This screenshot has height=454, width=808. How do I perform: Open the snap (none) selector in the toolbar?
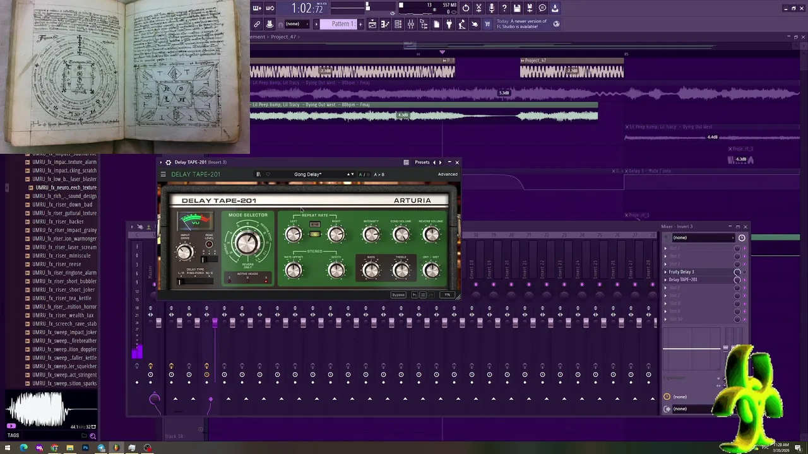point(297,24)
